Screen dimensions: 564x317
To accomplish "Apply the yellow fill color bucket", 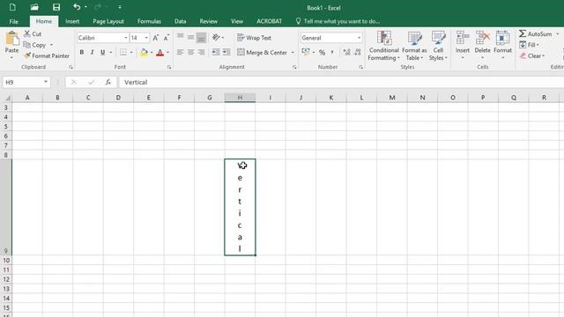I will point(144,53).
